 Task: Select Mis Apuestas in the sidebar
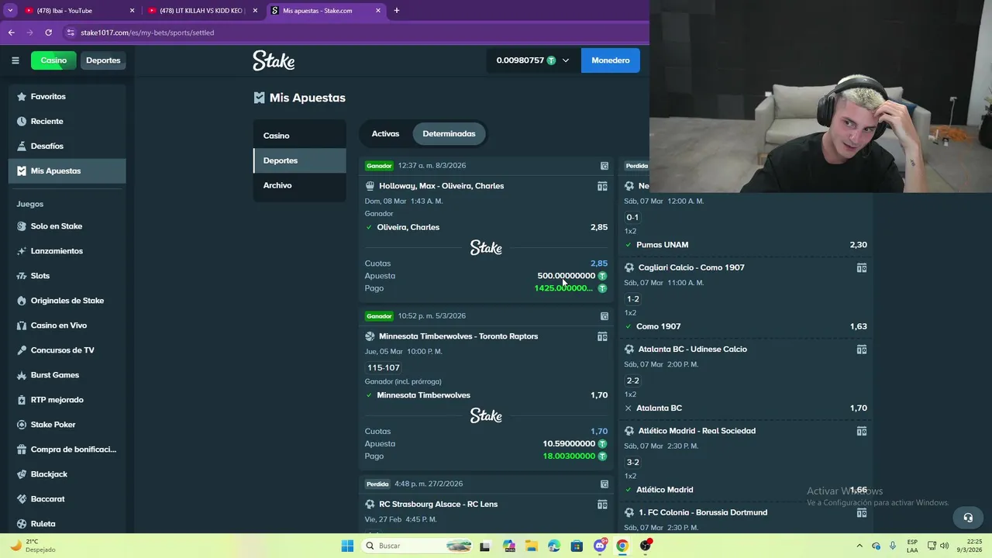67,171
